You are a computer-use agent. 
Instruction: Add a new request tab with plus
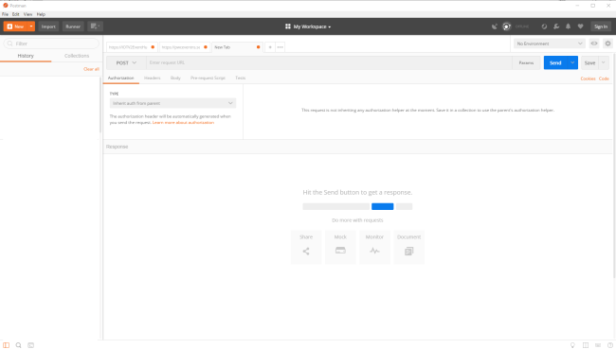point(270,47)
